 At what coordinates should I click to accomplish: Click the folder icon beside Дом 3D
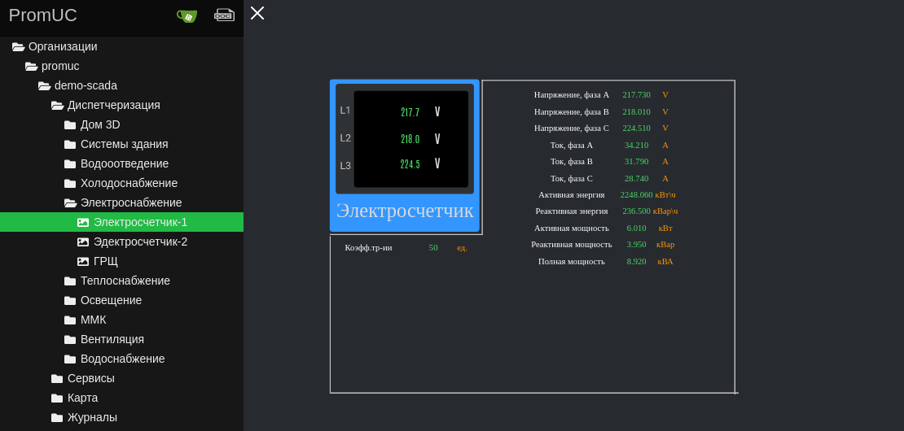point(70,124)
